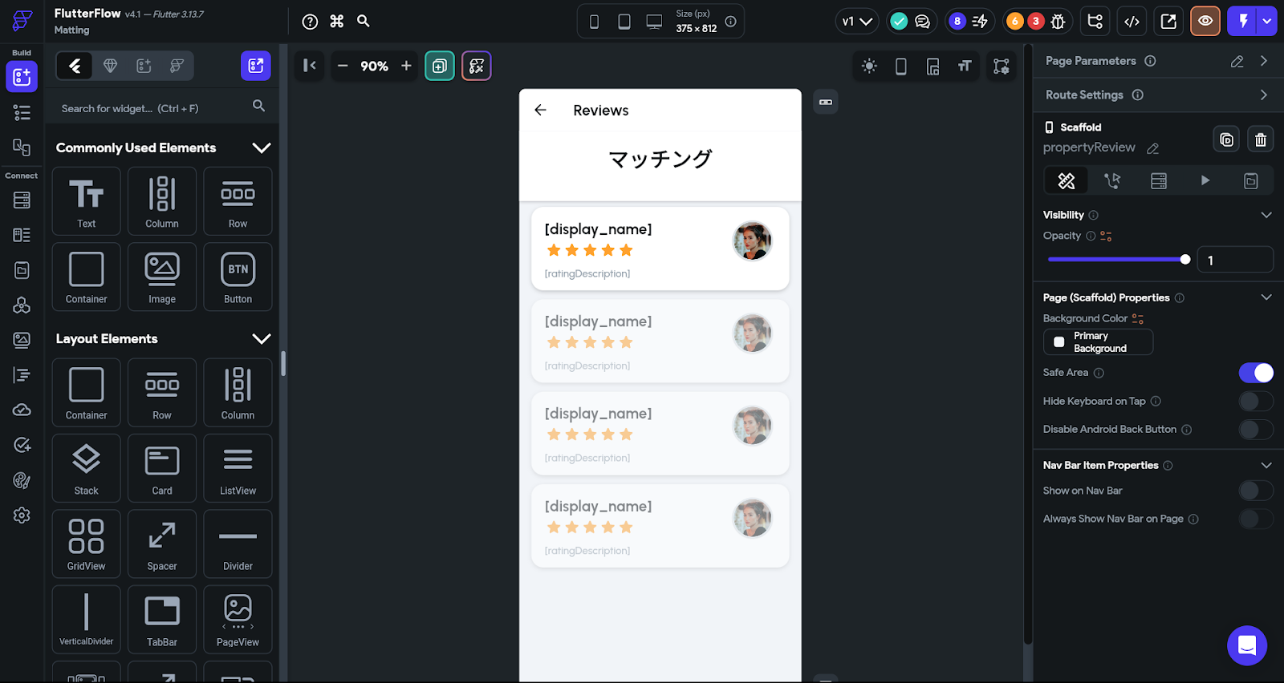Click the back arrow in Reviews app bar
Image resolution: width=1284 pixels, height=683 pixels.
click(x=541, y=110)
